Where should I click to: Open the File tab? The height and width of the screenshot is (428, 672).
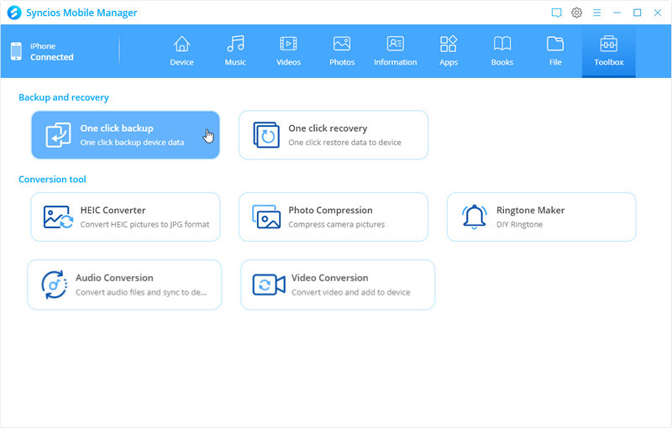[555, 51]
